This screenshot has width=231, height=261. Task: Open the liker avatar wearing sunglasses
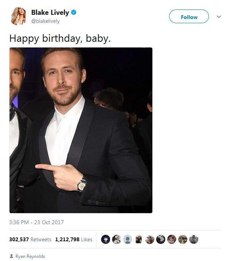(x=150, y=239)
